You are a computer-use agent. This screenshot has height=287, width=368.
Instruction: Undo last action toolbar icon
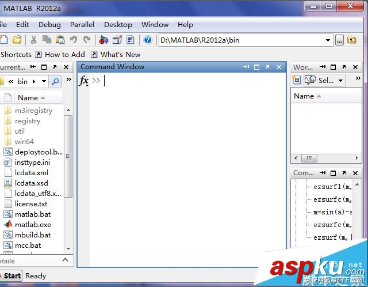click(x=74, y=40)
